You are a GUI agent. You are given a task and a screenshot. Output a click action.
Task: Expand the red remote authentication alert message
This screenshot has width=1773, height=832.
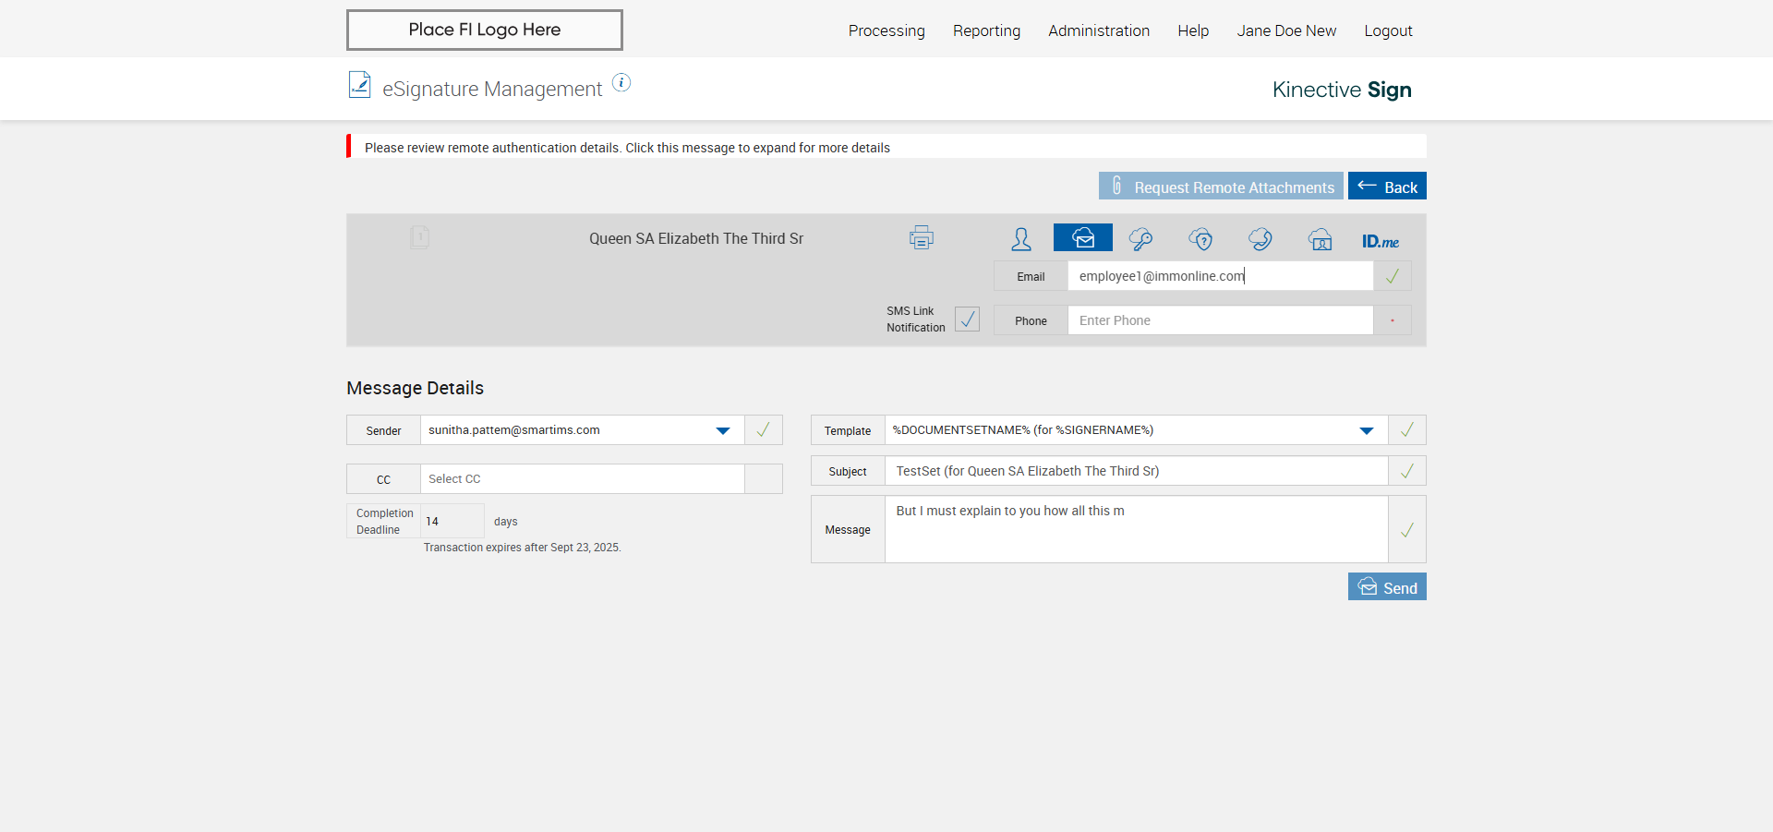click(627, 148)
